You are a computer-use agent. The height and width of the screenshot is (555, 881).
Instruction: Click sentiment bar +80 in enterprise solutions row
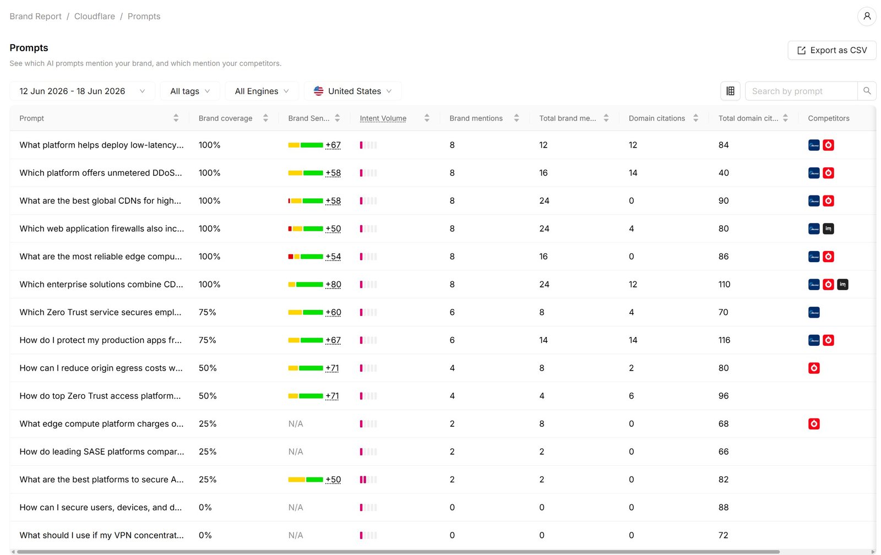pyautogui.click(x=306, y=284)
